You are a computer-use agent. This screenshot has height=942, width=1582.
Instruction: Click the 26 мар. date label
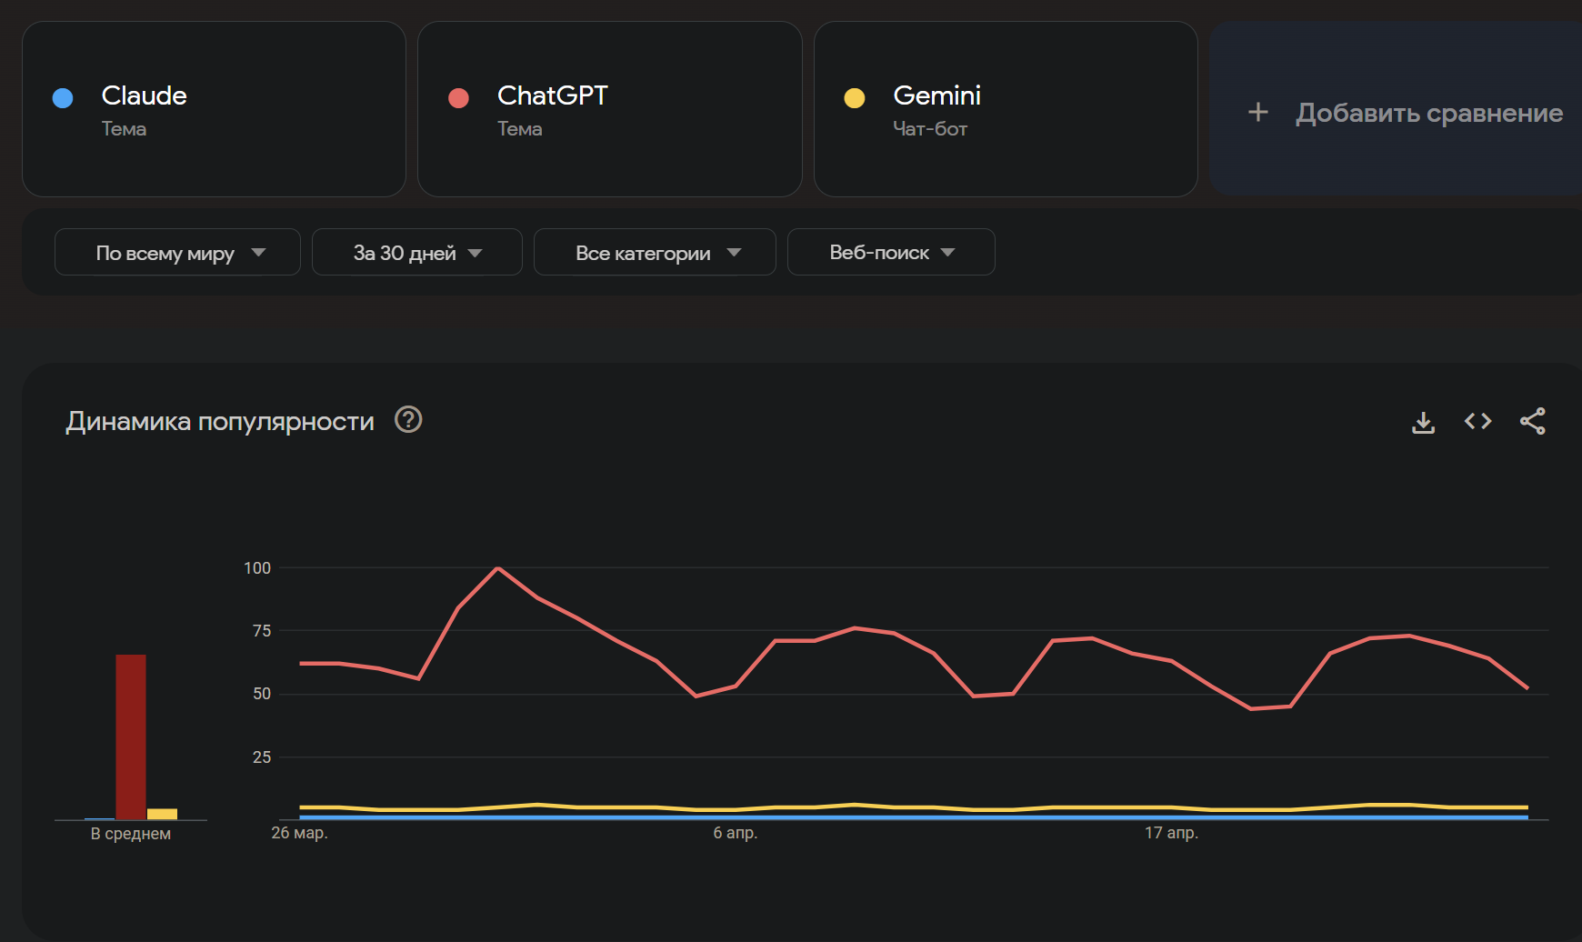tap(299, 833)
